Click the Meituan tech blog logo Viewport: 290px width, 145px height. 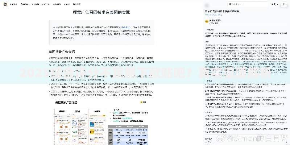(5, 4)
